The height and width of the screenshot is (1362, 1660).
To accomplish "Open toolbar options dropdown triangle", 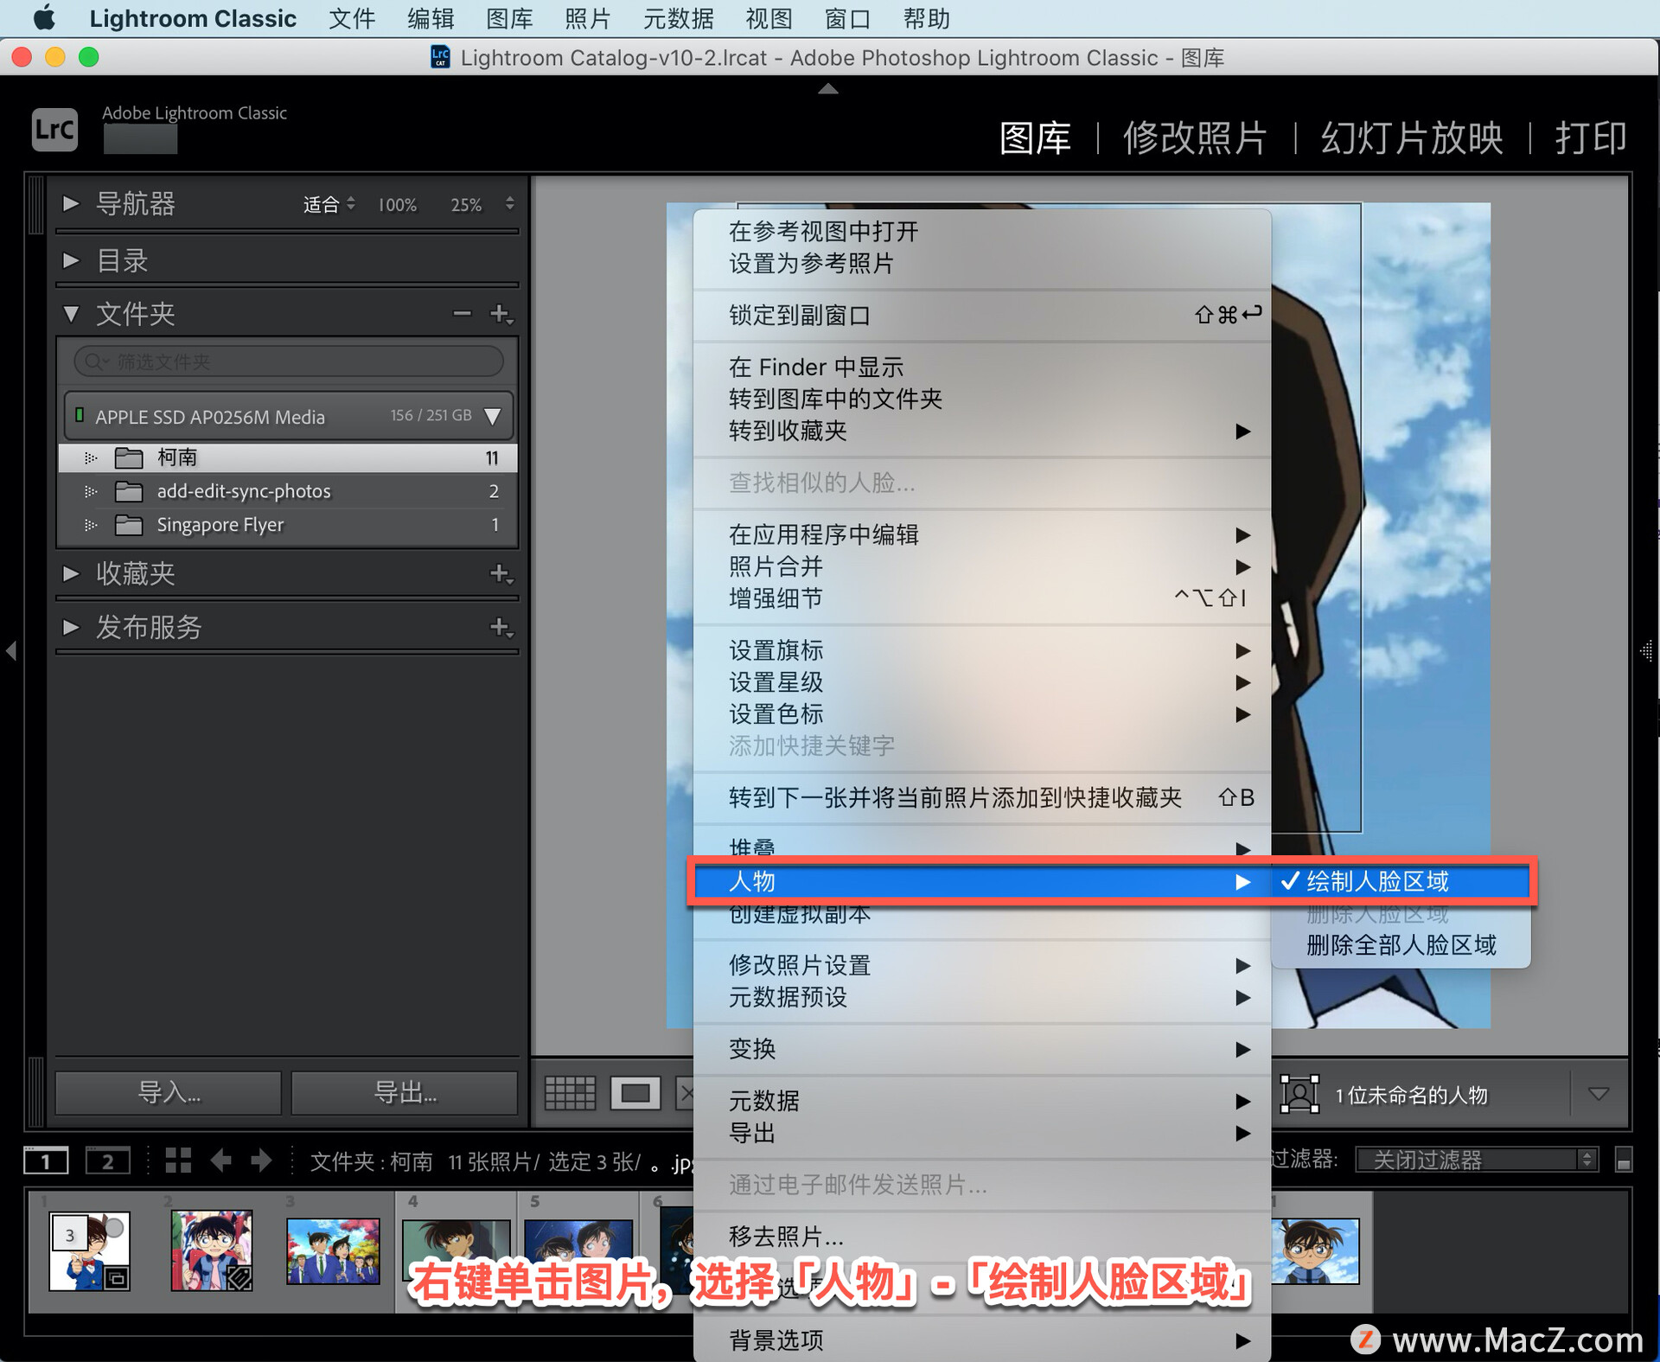I will (1599, 1094).
